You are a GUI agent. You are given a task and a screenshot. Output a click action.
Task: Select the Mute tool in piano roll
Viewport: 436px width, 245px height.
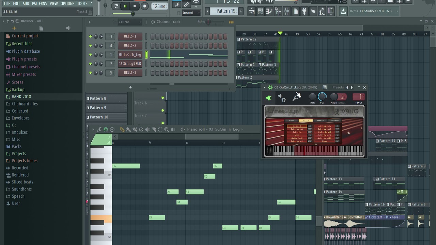click(147, 129)
